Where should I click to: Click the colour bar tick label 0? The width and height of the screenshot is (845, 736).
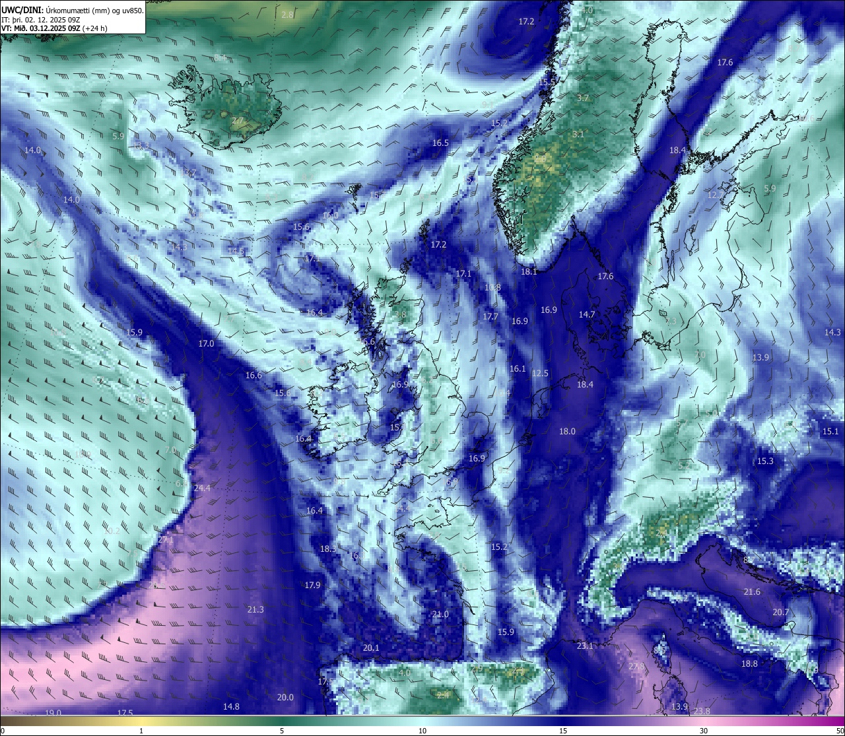[x=3, y=731]
